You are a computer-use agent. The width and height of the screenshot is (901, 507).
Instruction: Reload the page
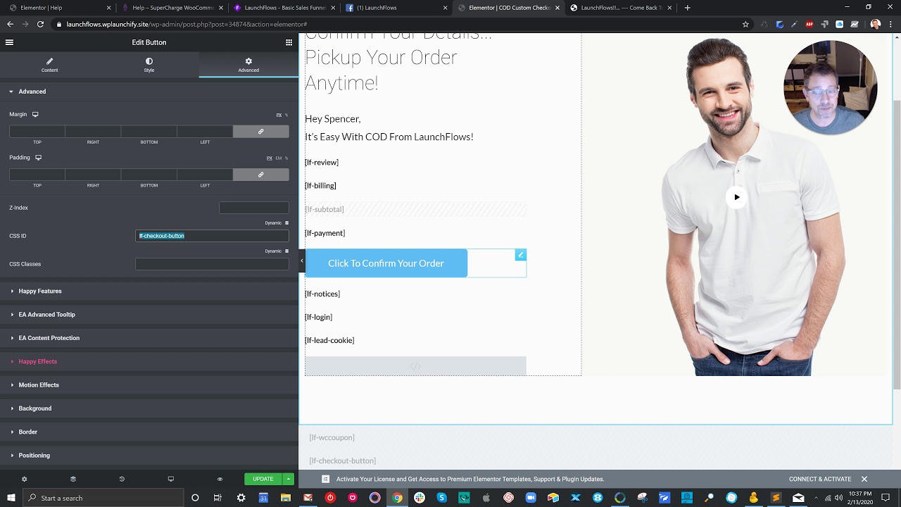click(40, 24)
